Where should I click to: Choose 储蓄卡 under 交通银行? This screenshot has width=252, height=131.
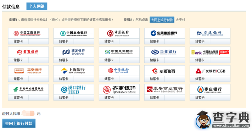pos(200,42)
